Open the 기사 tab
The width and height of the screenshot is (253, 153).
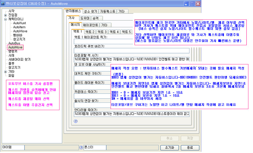[72, 18]
